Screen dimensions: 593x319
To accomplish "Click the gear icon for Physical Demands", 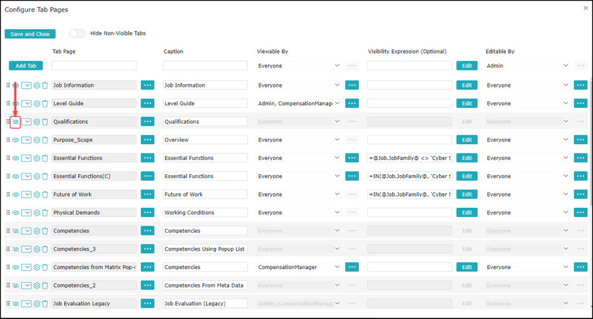I will (37, 213).
